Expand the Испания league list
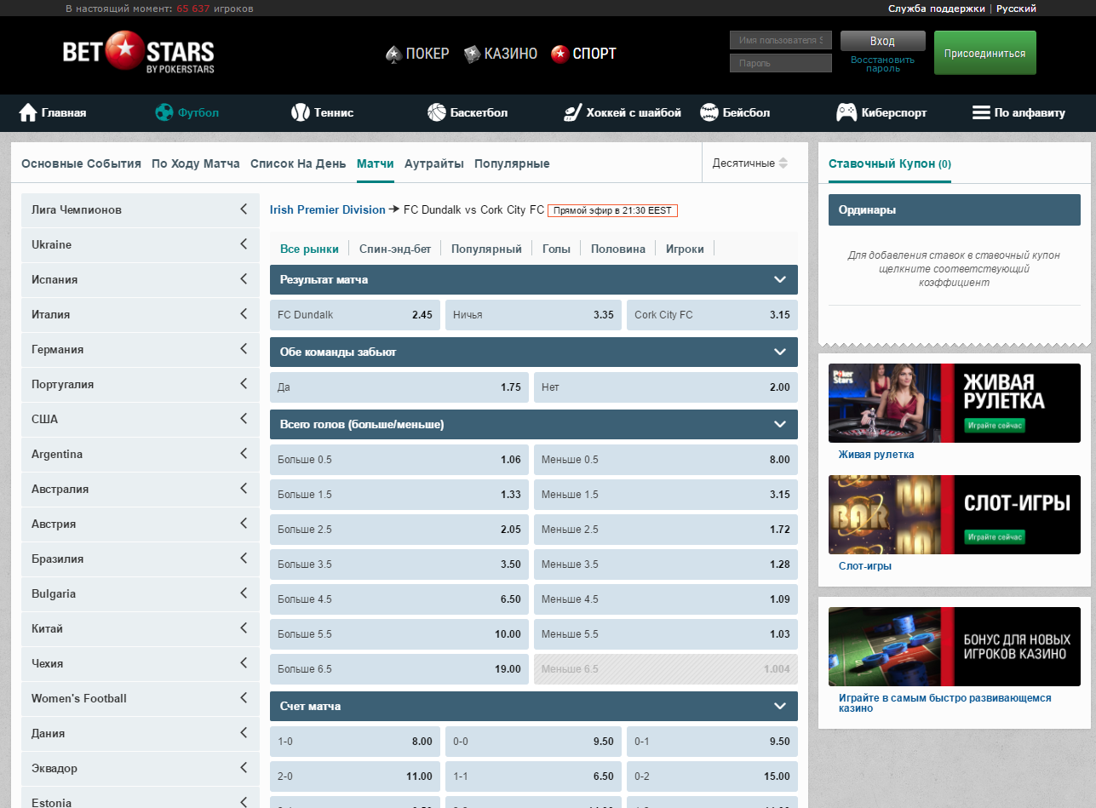 click(141, 279)
